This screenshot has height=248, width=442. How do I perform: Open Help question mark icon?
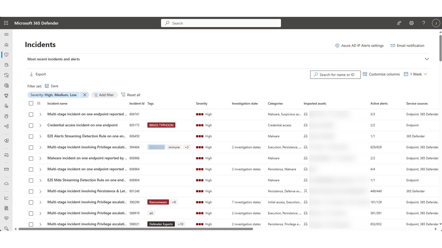click(x=424, y=23)
